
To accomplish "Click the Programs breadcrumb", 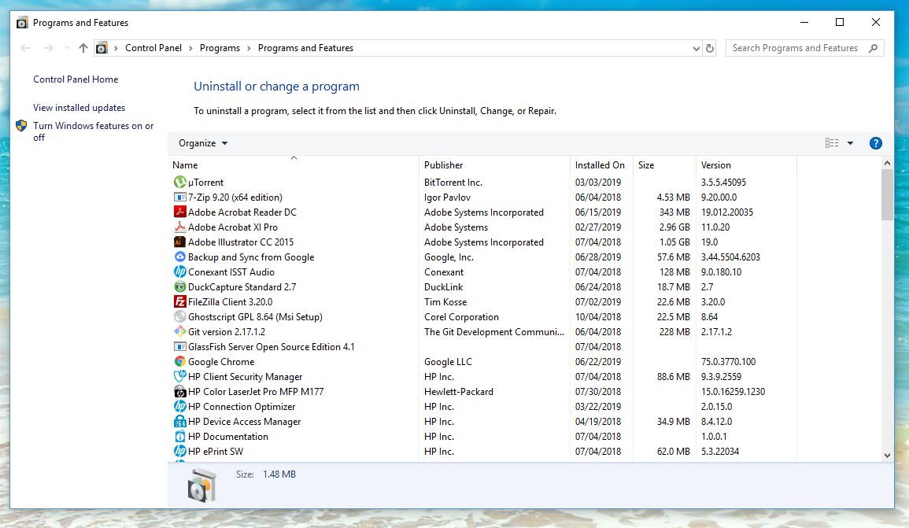I will tap(220, 48).
